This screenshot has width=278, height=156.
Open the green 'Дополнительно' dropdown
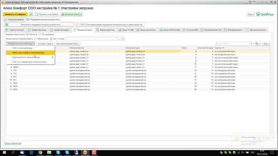point(72,14)
